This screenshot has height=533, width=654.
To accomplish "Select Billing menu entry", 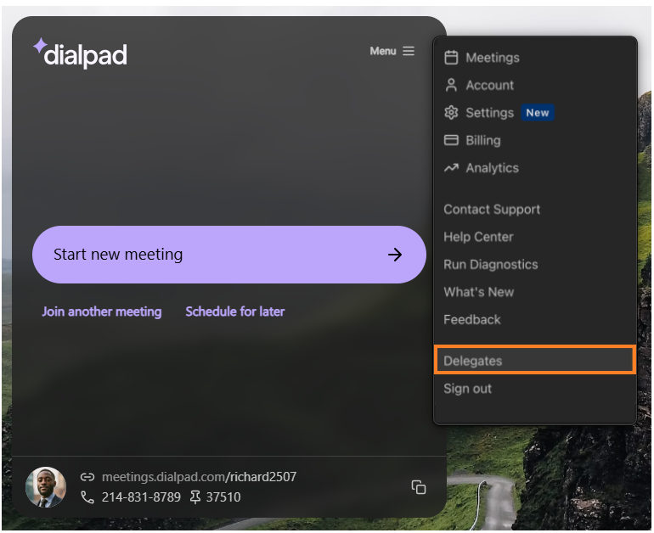I will click(x=535, y=140).
